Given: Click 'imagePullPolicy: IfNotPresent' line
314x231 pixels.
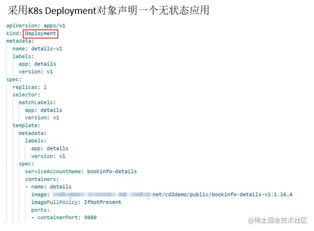Looking at the screenshot, I should 76,202.
